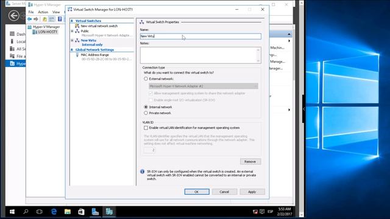Click the switch Name text field
Viewport: 390px width, 219px height.
tap(200, 36)
